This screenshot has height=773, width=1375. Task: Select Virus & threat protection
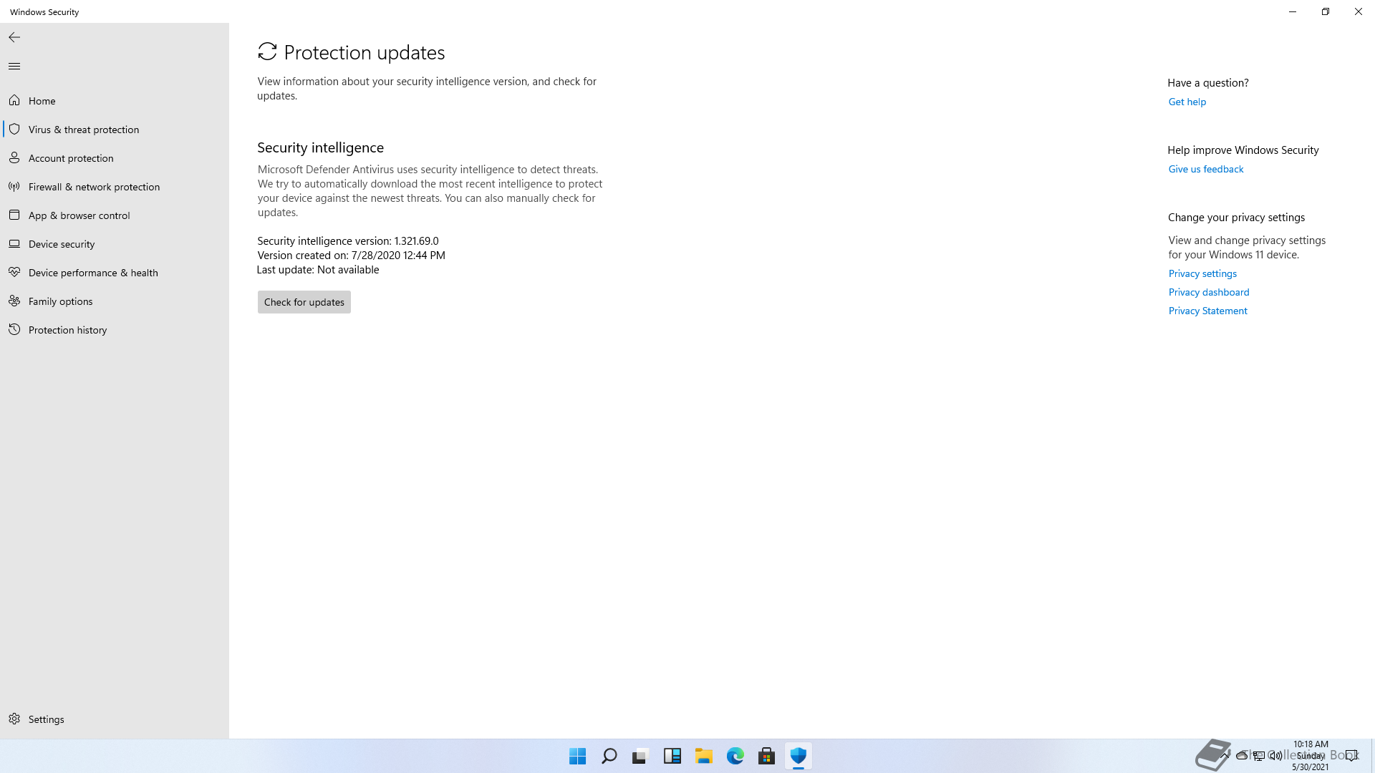(84, 130)
